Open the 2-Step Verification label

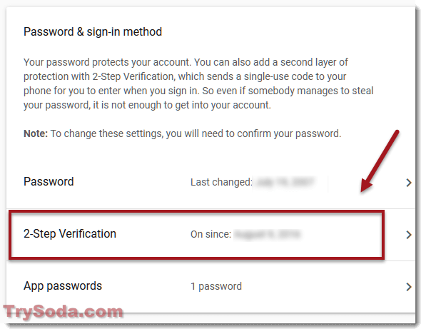[70, 234]
